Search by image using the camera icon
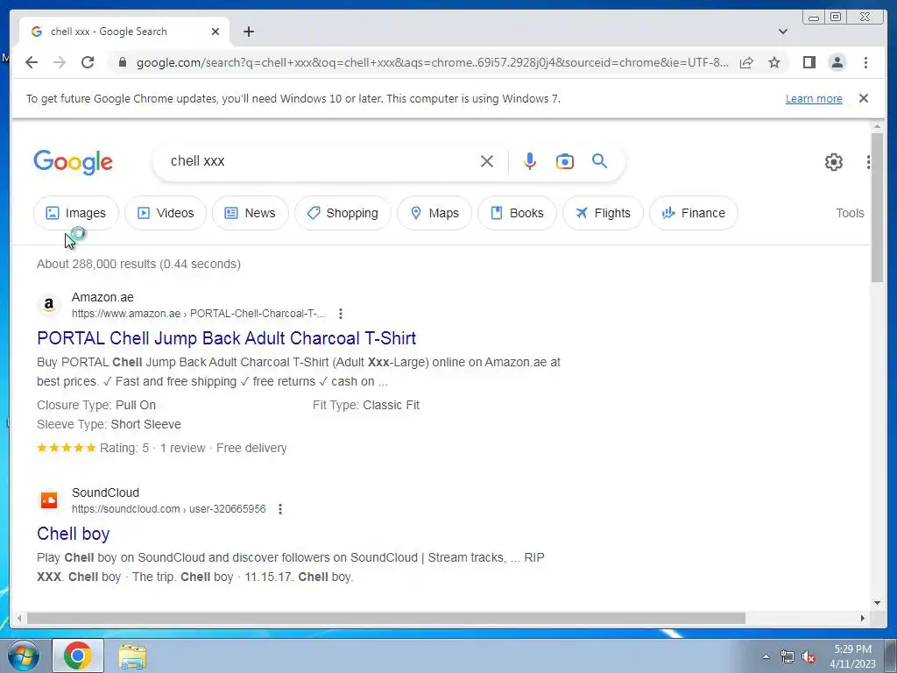Screen dimensions: 897x673 pyautogui.click(x=565, y=161)
